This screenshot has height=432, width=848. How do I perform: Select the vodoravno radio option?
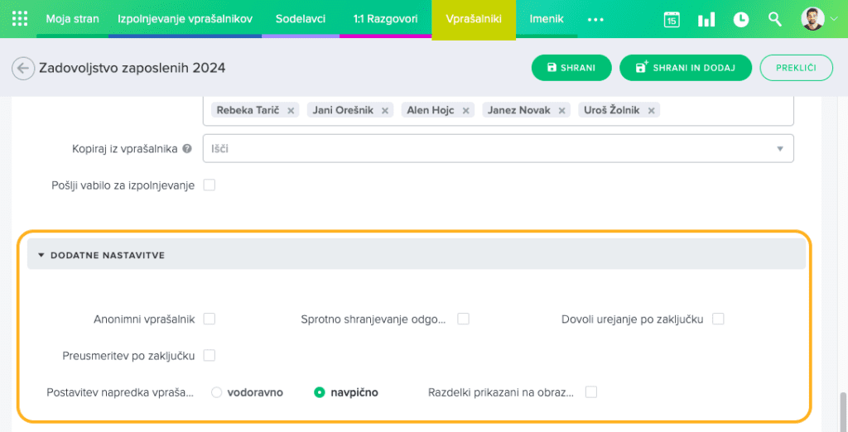(217, 392)
